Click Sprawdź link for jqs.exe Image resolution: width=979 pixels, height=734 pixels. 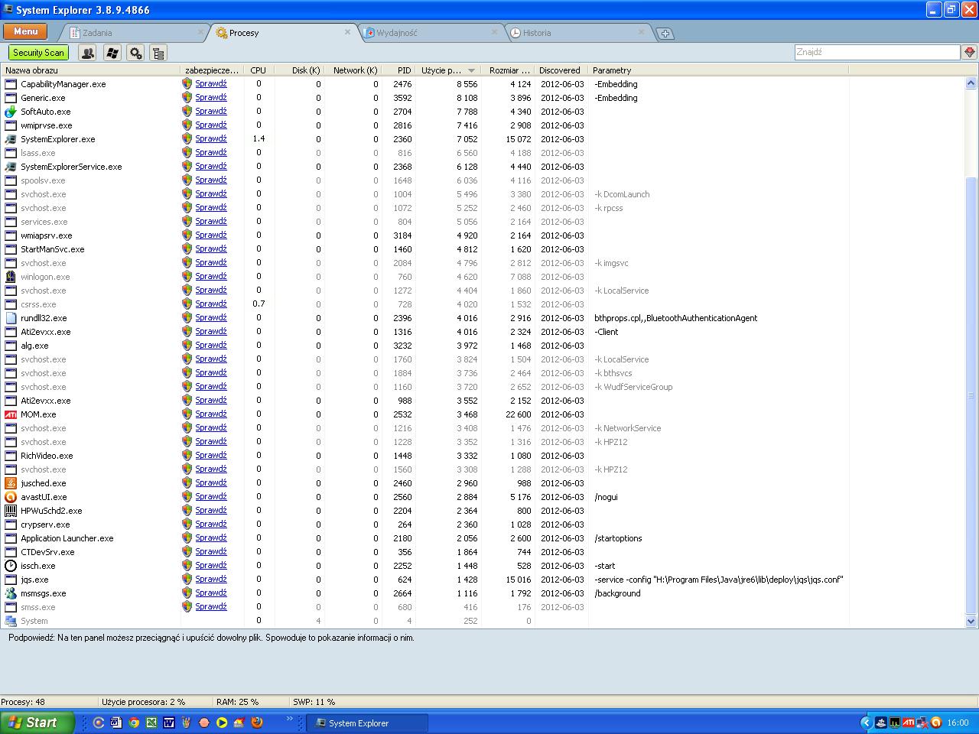(211, 579)
